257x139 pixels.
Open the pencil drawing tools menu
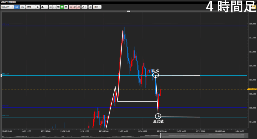pyautogui.click(x=84, y=7)
